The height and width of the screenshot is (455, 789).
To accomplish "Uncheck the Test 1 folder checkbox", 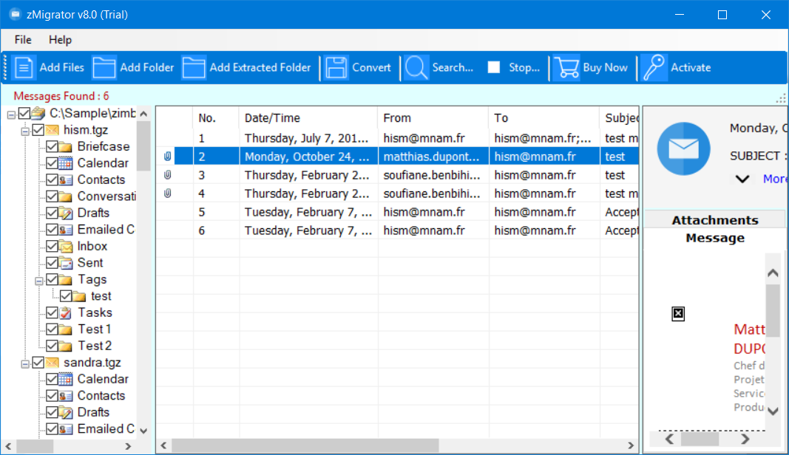I will (x=52, y=329).
